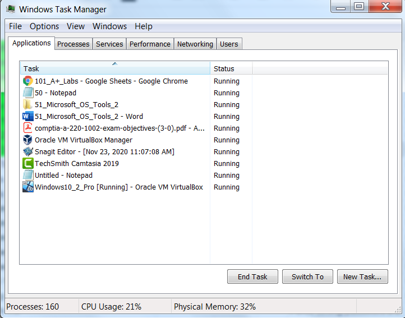Image resolution: width=405 pixels, height=318 pixels.
Task: Minimize the Task Manager window
Action: 340,6
